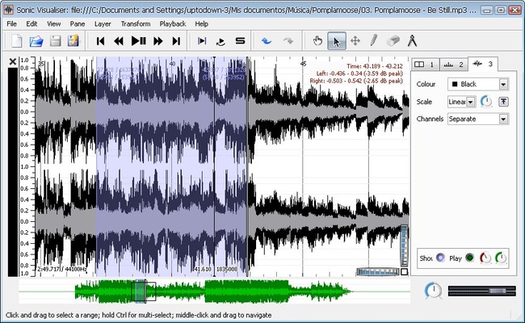Screen dimensions: 525x323
Task: Click the overview viewport box on green waveform
Action: point(143,292)
